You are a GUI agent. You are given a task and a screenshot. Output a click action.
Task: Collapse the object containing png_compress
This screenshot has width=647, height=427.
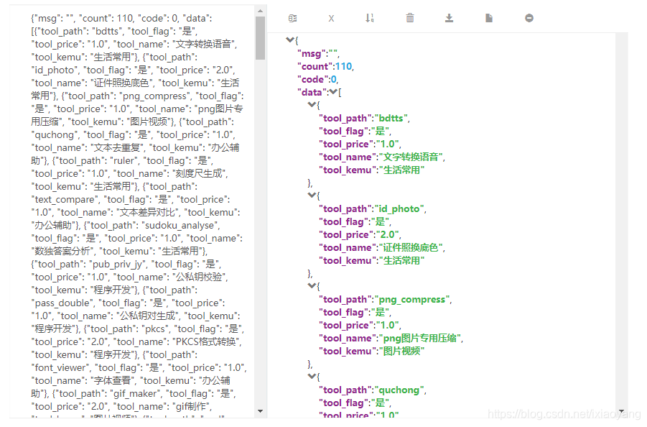click(x=312, y=286)
